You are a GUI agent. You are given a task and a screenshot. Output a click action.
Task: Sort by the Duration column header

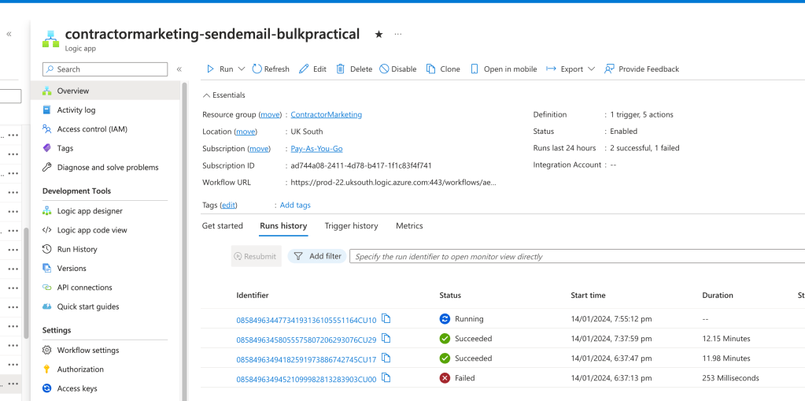pos(717,295)
